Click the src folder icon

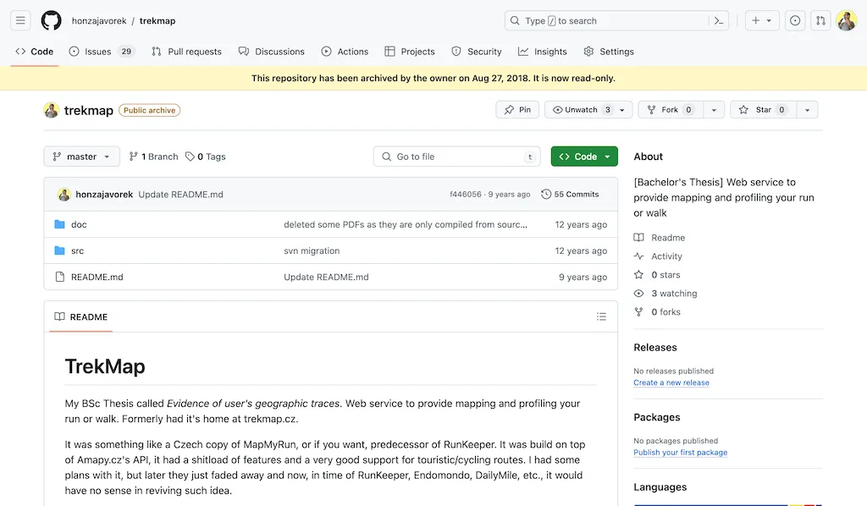60,250
